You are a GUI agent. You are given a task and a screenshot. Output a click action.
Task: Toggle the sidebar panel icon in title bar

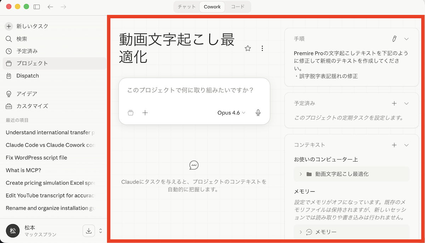click(36, 7)
